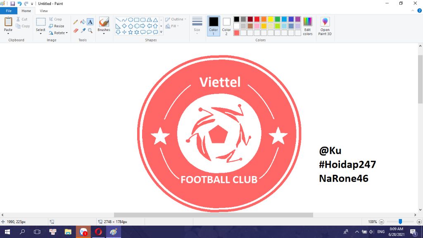This screenshot has height=238, width=423.
Task: Choose the Oval shape
Action: click(131, 20)
